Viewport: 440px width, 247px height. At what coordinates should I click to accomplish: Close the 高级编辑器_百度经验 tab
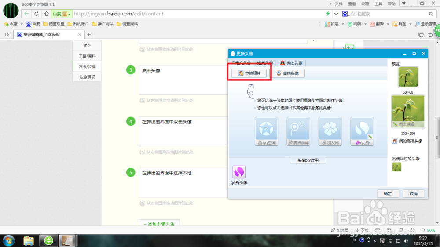coord(79,34)
